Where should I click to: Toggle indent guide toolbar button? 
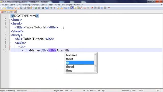pos(72,8)
